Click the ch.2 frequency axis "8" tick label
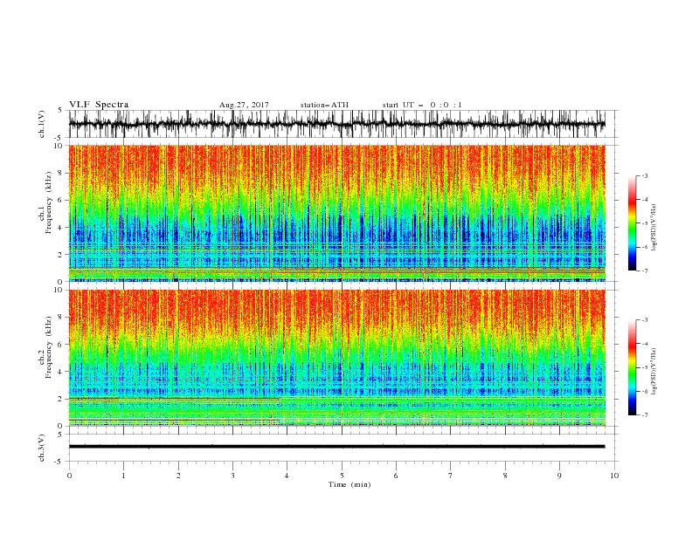This screenshot has height=534, width=692. [x=61, y=318]
